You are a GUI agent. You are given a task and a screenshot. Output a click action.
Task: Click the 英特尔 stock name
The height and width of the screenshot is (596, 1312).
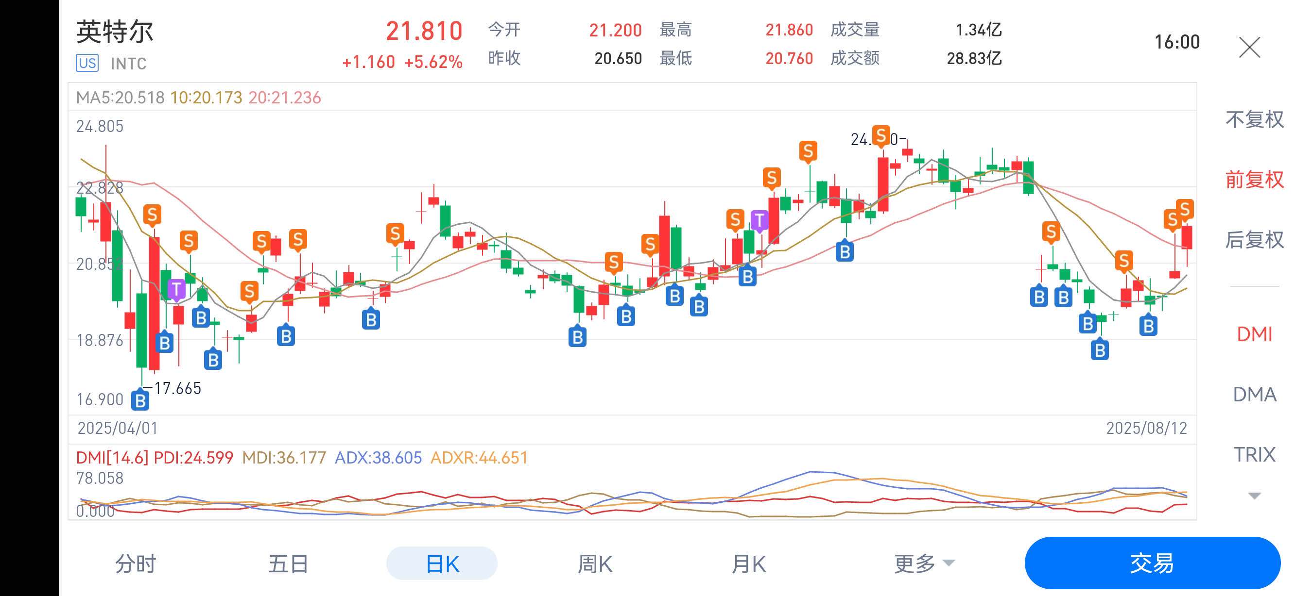click(115, 32)
